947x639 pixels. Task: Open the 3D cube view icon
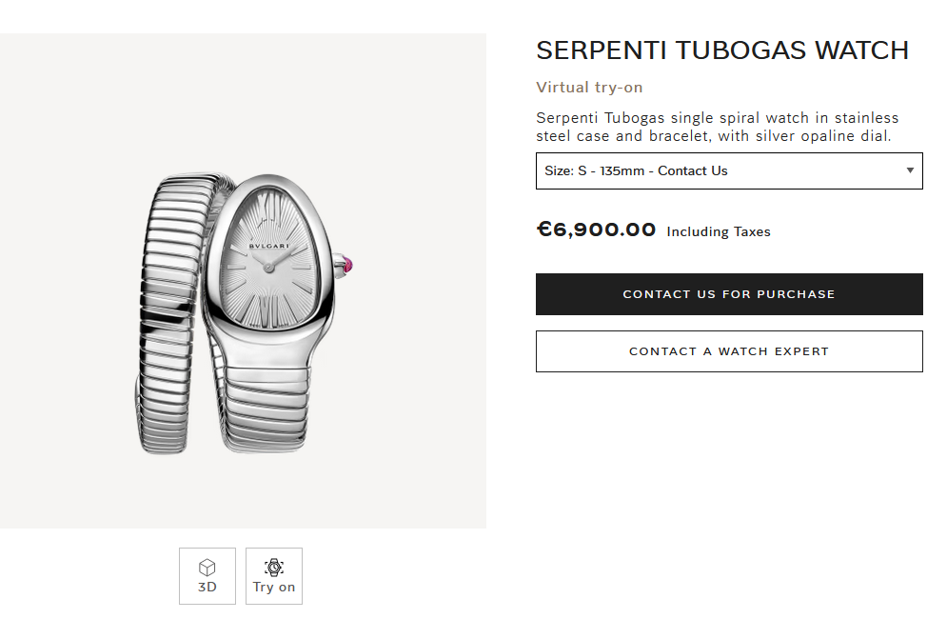click(x=207, y=568)
